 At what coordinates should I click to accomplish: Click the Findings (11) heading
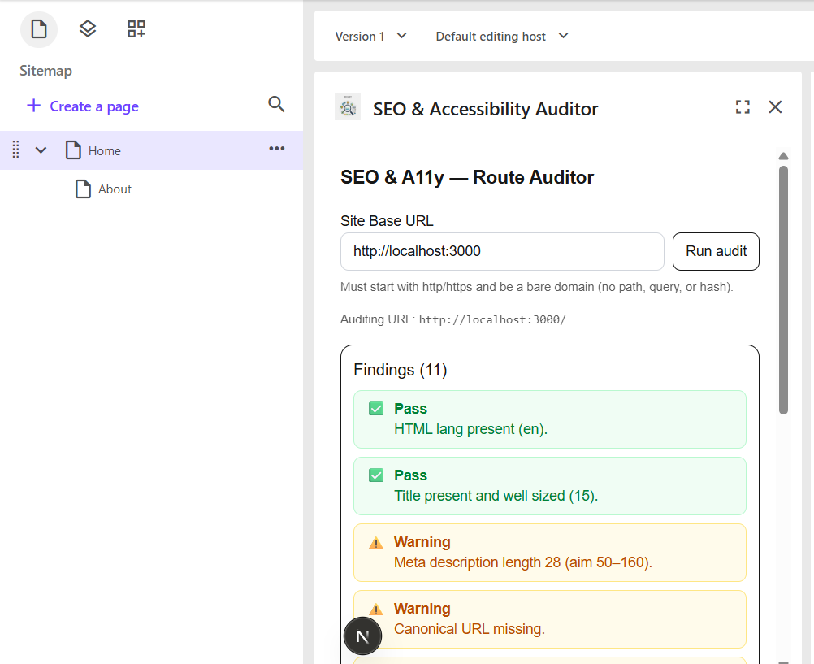[x=401, y=370]
